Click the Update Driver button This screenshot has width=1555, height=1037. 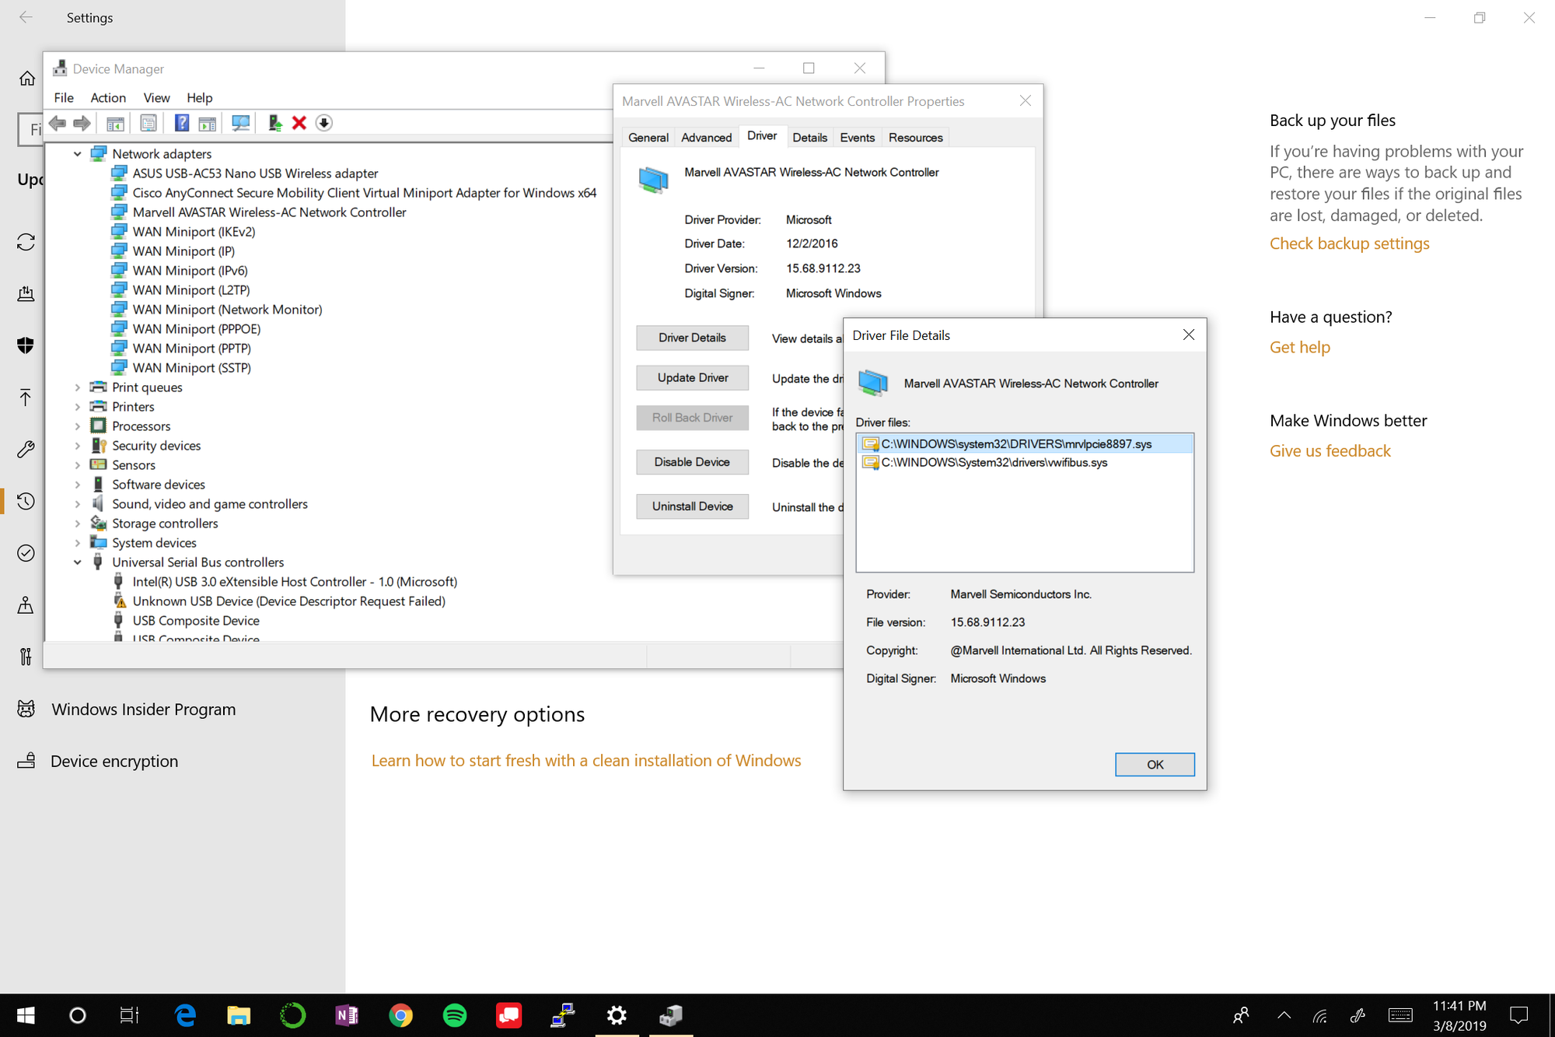pyautogui.click(x=692, y=377)
